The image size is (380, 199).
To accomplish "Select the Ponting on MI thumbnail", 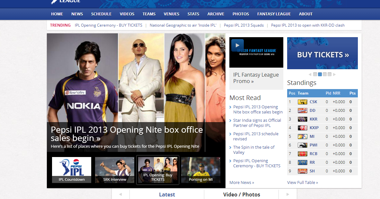I will pyautogui.click(x=201, y=170).
